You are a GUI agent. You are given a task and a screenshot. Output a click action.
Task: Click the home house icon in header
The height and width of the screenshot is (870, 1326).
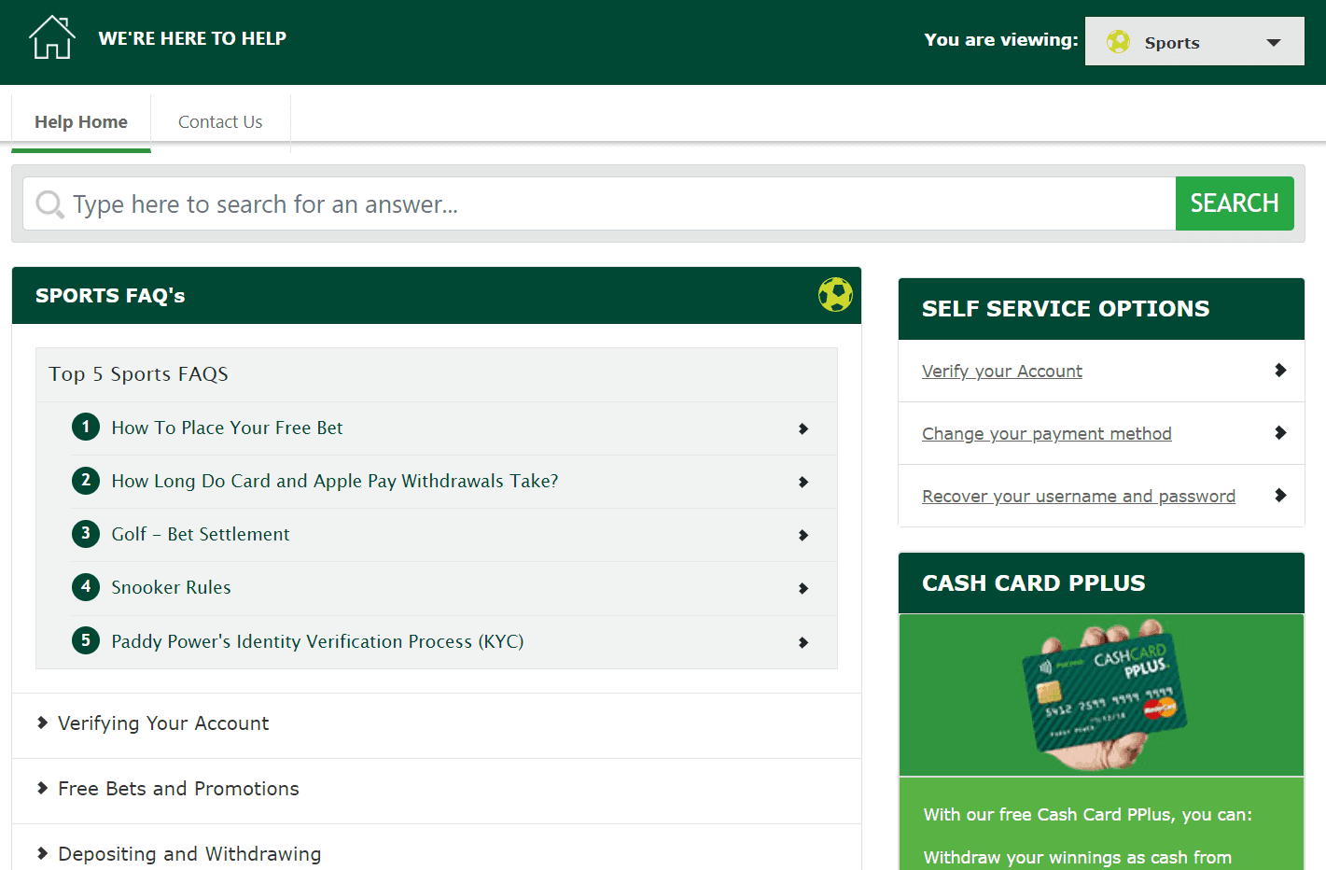click(51, 37)
